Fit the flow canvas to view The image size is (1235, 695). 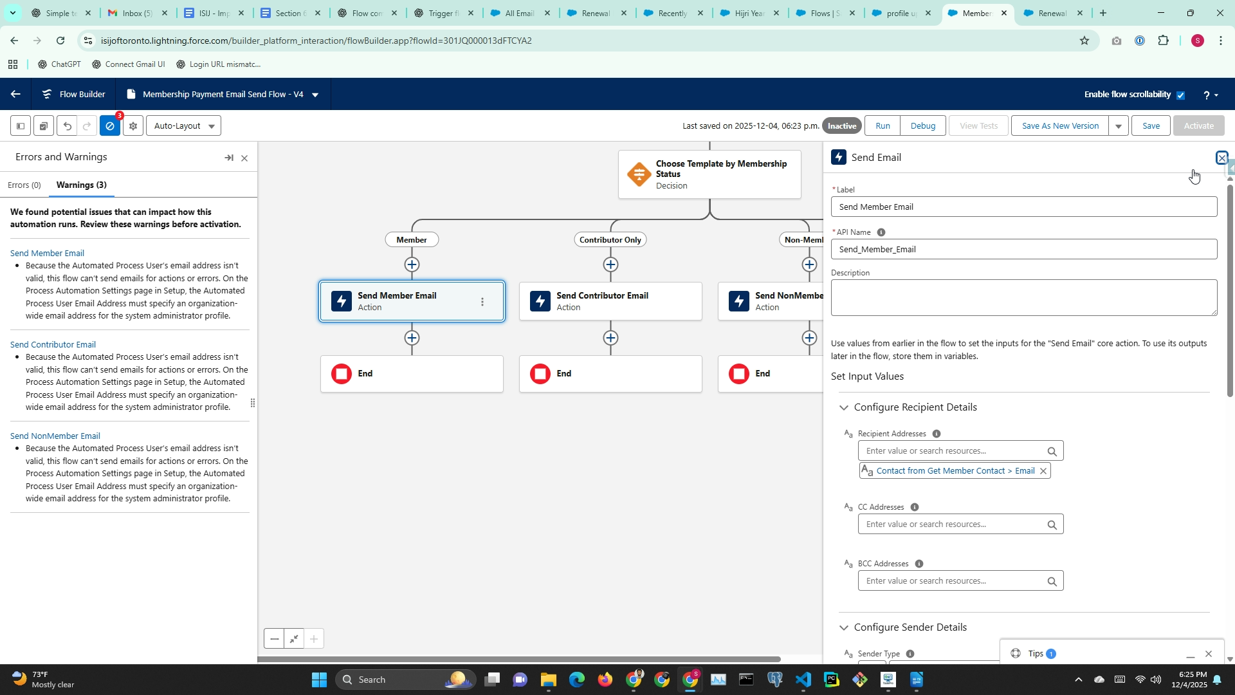pos(294,639)
